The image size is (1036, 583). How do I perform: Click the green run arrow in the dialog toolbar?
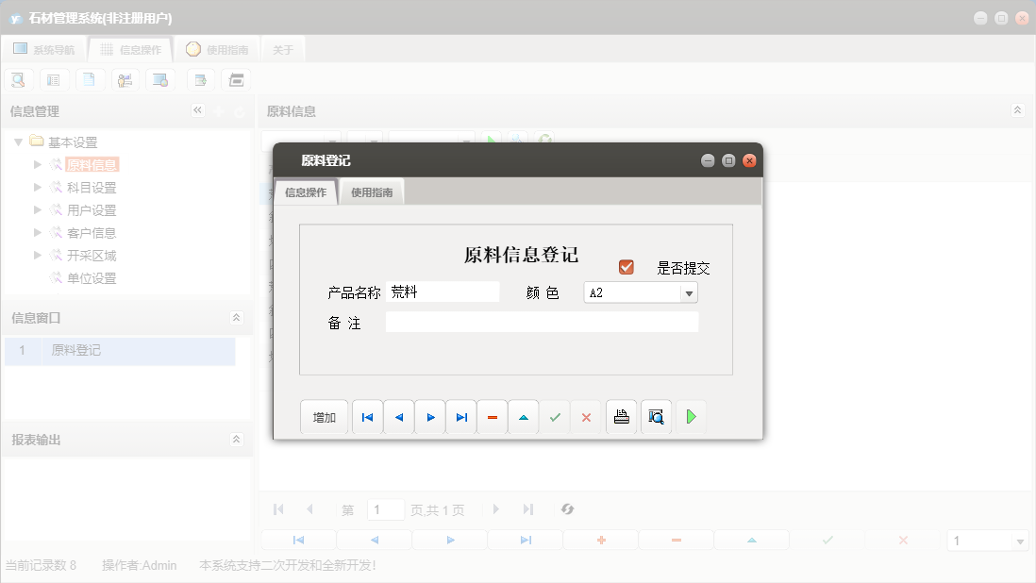click(x=691, y=416)
